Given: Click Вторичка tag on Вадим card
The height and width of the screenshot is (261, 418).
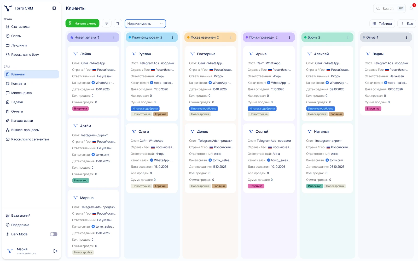Looking at the screenshot, I should tap(373, 109).
